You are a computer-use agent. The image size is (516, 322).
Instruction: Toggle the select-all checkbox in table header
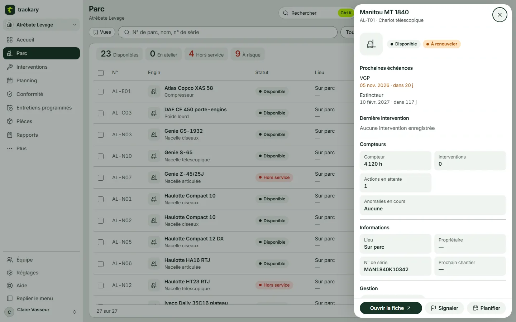tap(101, 73)
